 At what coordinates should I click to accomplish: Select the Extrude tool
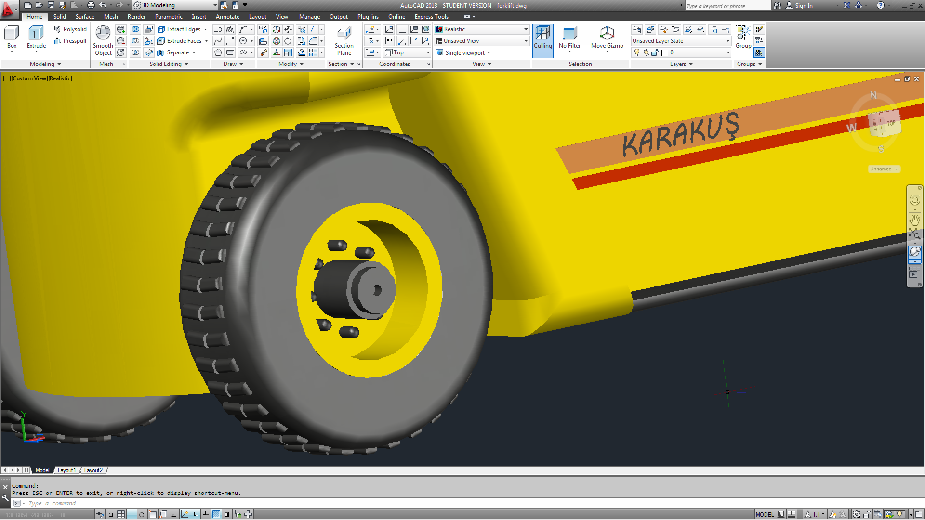click(x=36, y=39)
